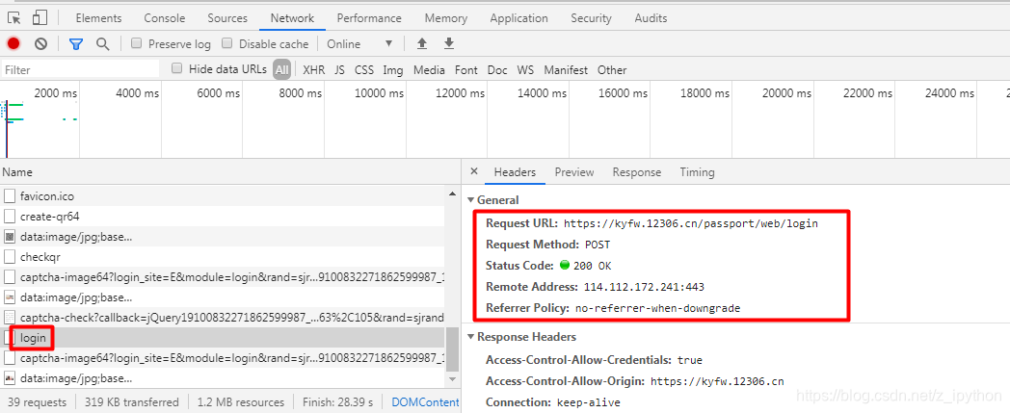The image size is (1010, 413).
Task: Filter requests by Manifest
Action: coord(566,69)
